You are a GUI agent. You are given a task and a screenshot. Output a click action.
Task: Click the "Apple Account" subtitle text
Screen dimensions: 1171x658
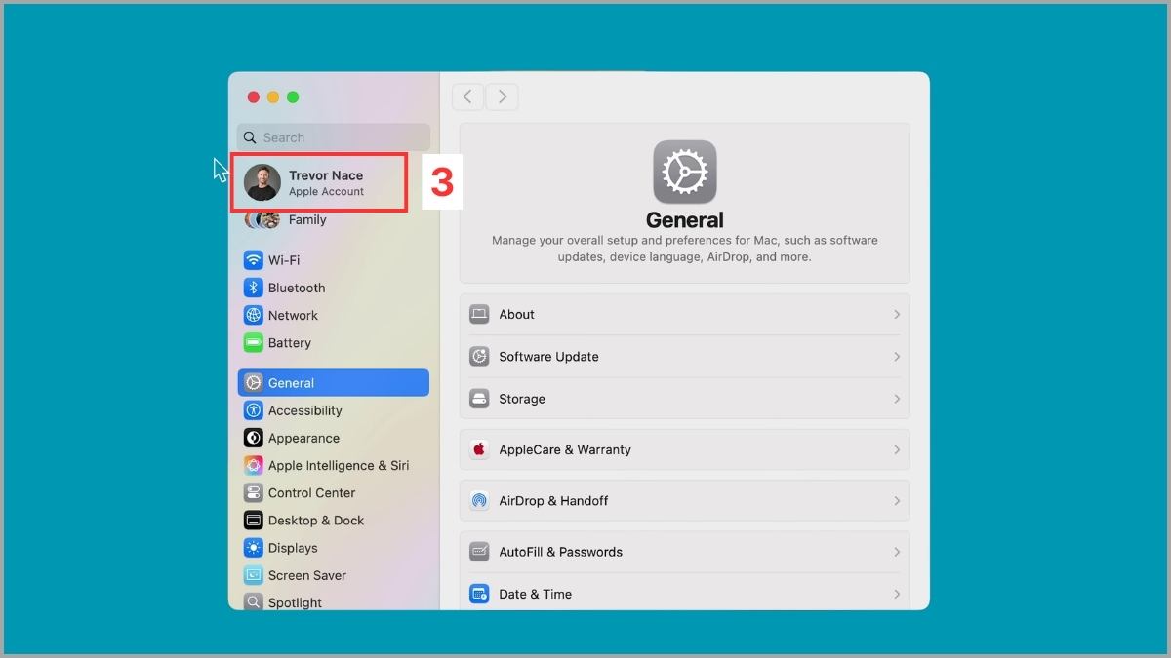(x=326, y=192)
